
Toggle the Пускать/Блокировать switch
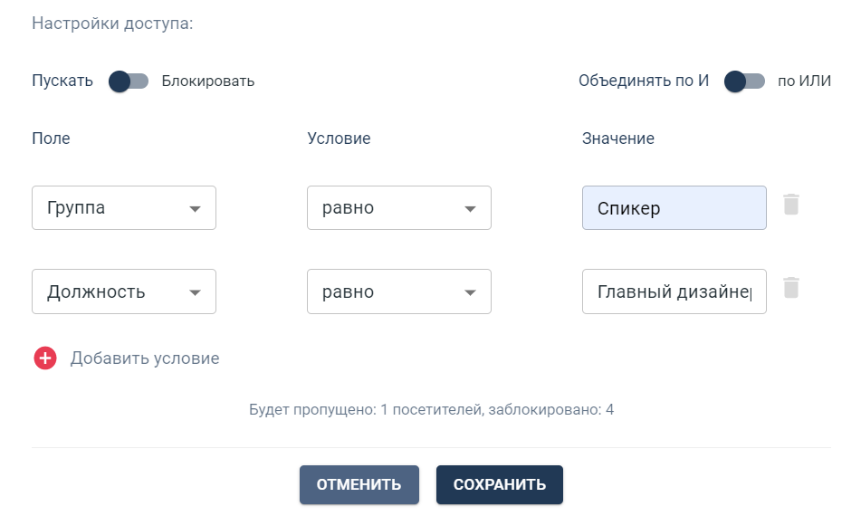(128, 81)
